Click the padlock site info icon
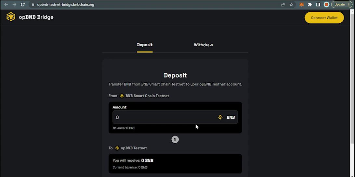Screen dimensions: 355x177 tap(33, 5)
